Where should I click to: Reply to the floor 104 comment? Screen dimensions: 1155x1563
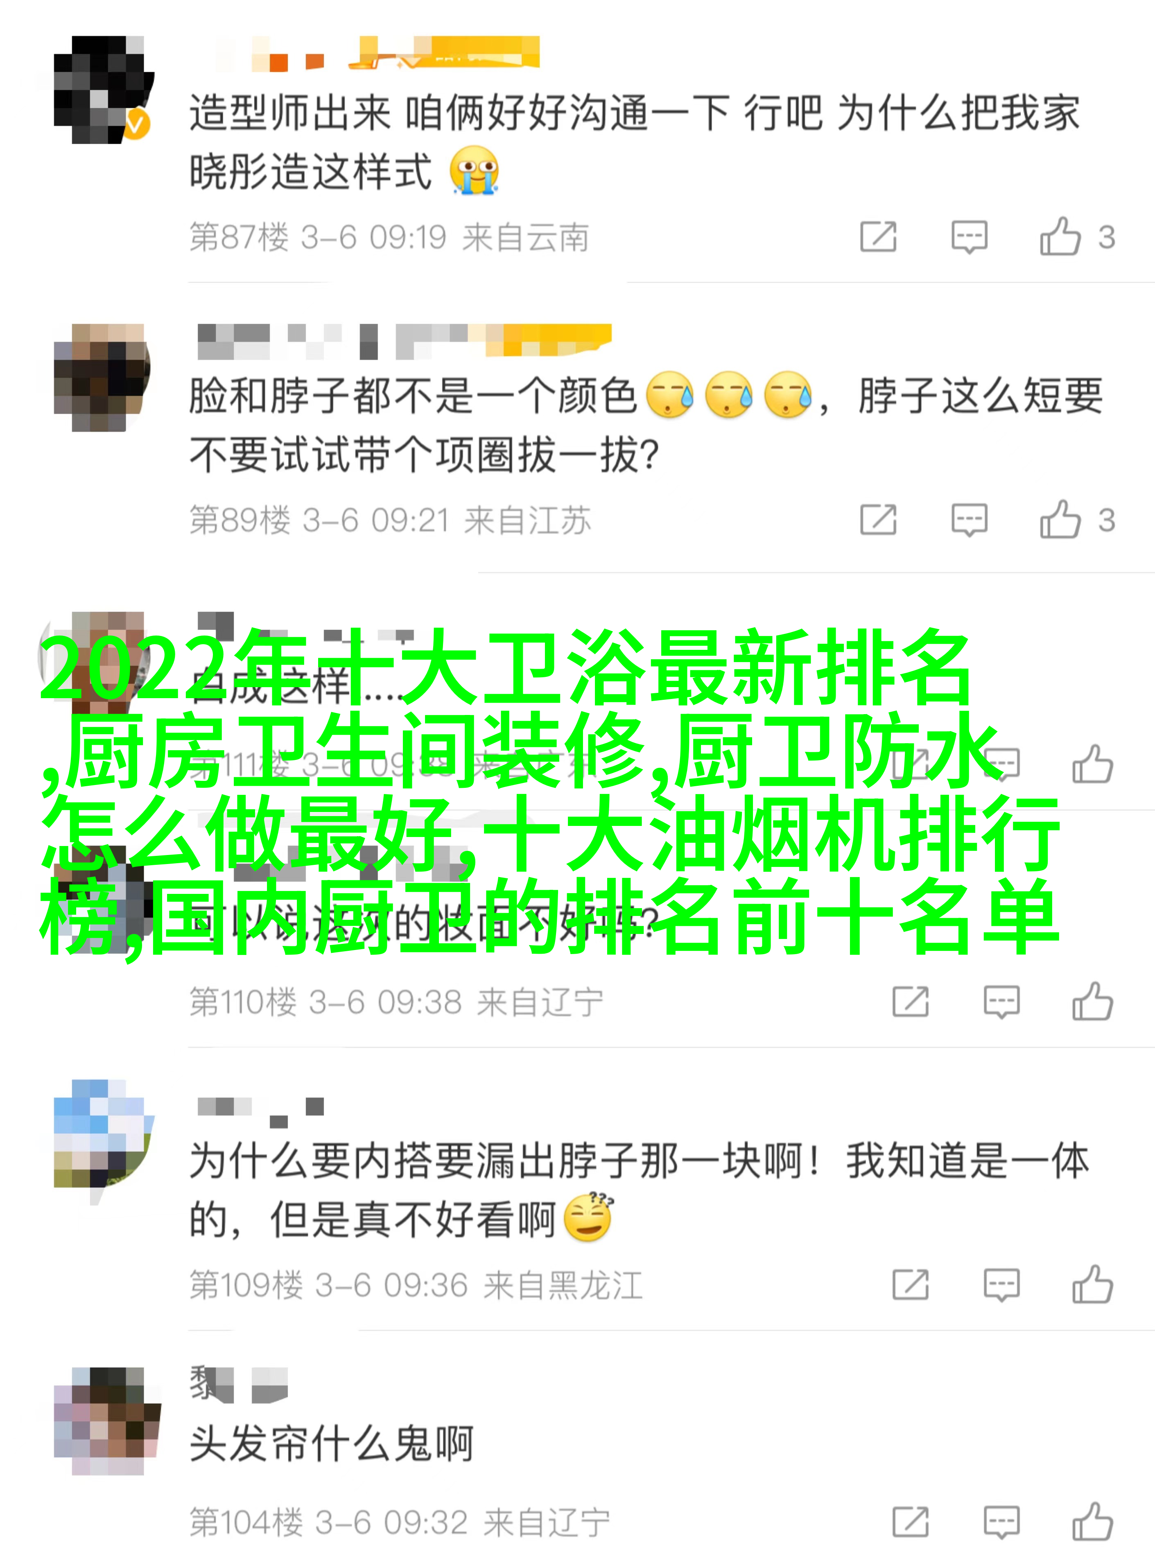point(1001,1522)
